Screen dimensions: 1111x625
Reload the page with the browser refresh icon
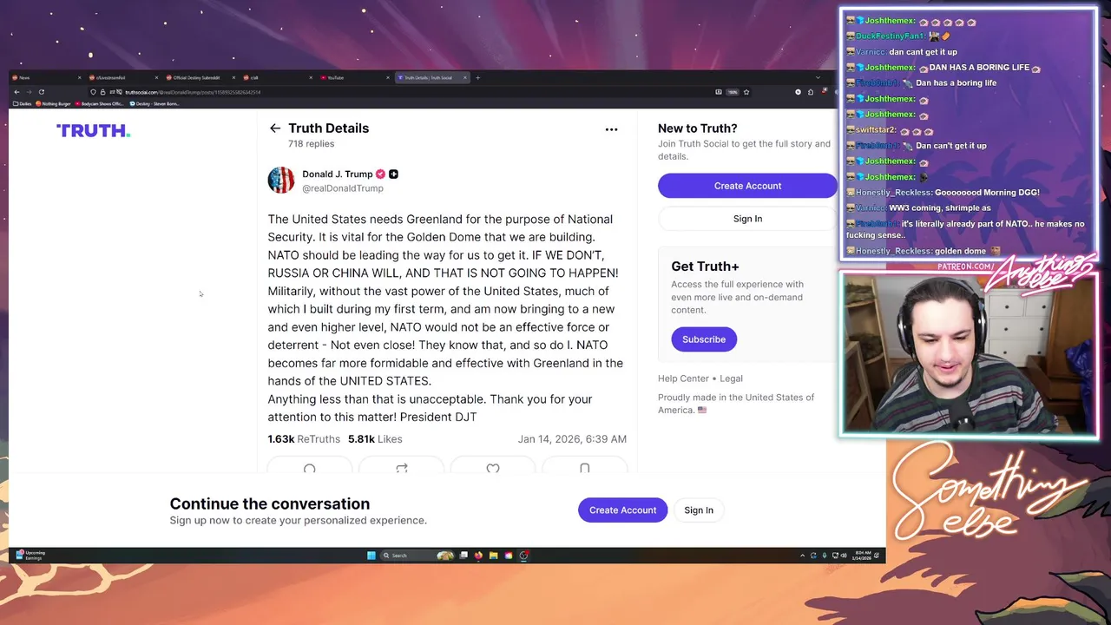(41, 92)
